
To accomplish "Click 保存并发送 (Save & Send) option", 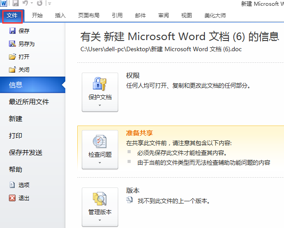I will tap(26, 153).
